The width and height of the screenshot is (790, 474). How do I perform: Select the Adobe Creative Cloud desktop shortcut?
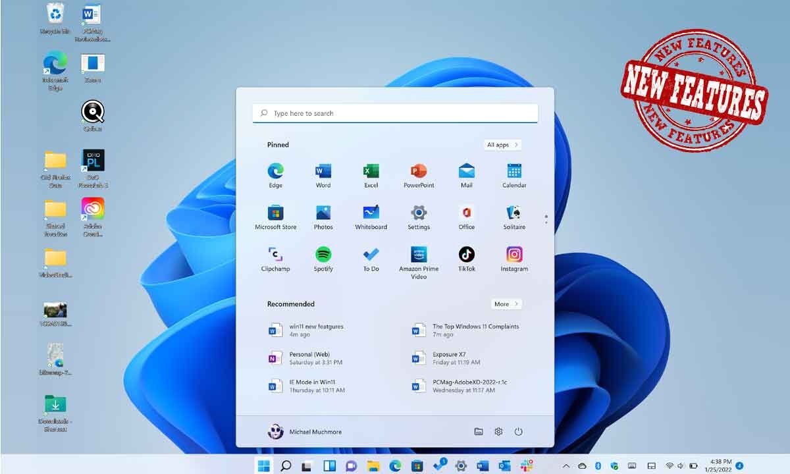click(93, 217)
